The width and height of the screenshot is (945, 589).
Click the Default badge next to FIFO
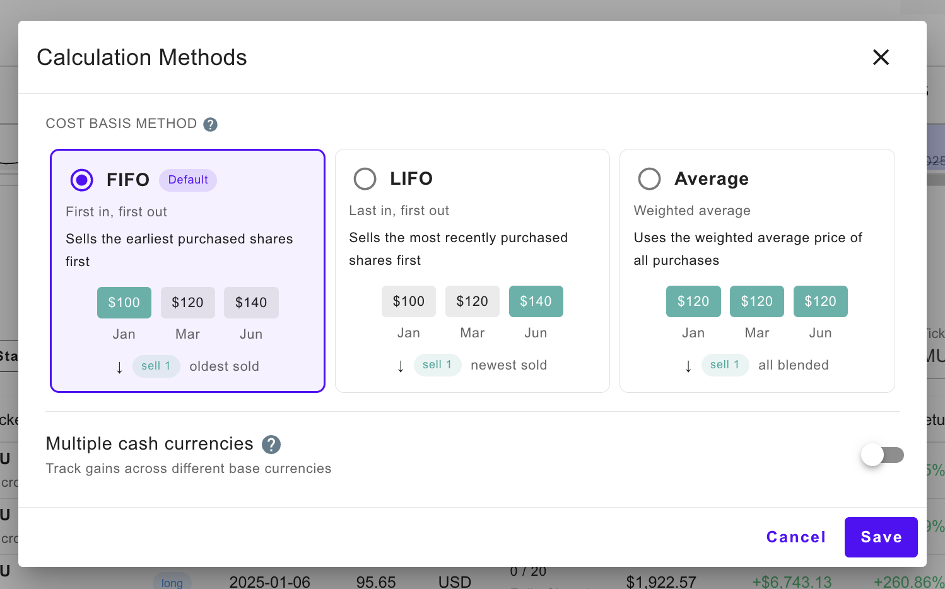[x=187, y=180]
